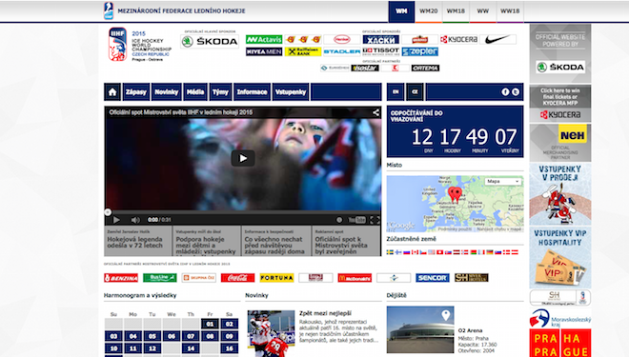Open the news article Zpět mezi nejlepší

[x=325, y=313]
